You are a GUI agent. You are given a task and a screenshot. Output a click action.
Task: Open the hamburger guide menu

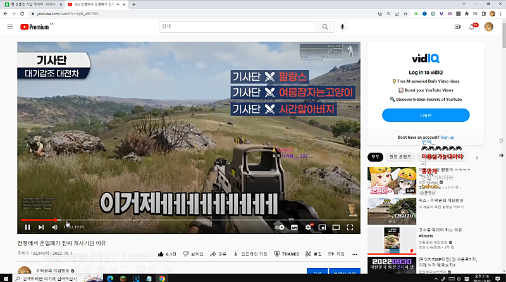(9, 27)
